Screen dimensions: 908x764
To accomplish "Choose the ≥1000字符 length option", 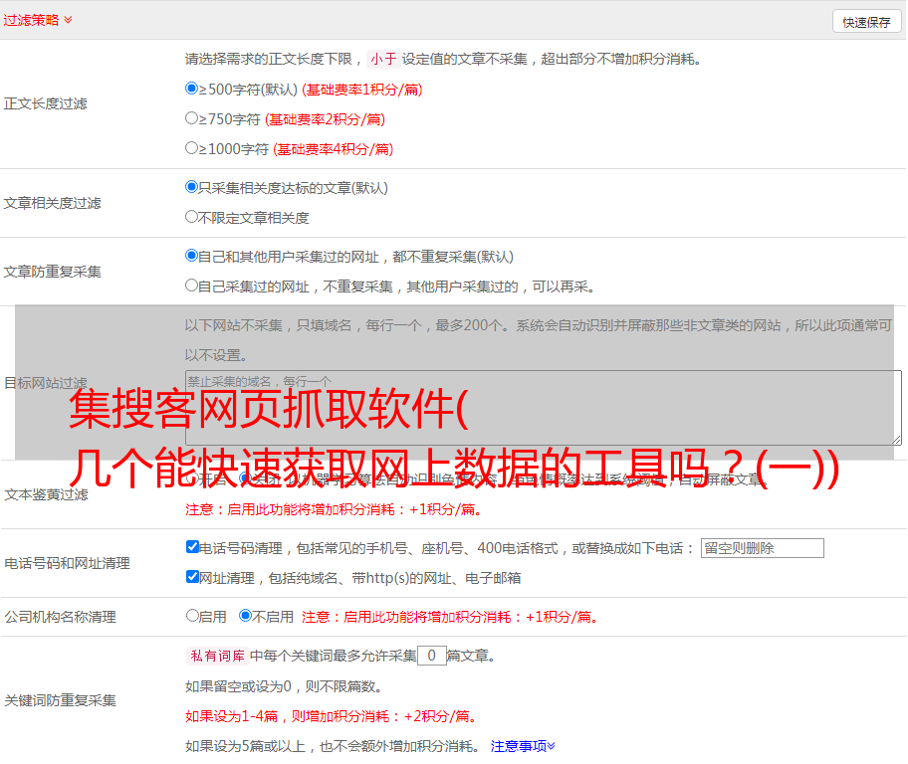I will point(192,148).
